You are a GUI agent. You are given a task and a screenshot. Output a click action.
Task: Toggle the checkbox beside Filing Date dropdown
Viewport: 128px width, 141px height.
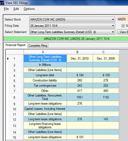point(123,26)
